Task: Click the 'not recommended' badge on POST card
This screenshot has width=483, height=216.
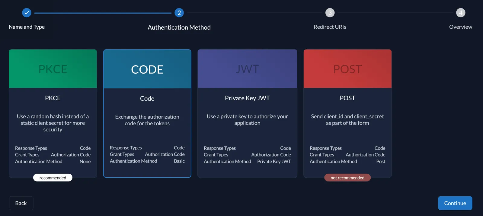Action: [347, 178]
